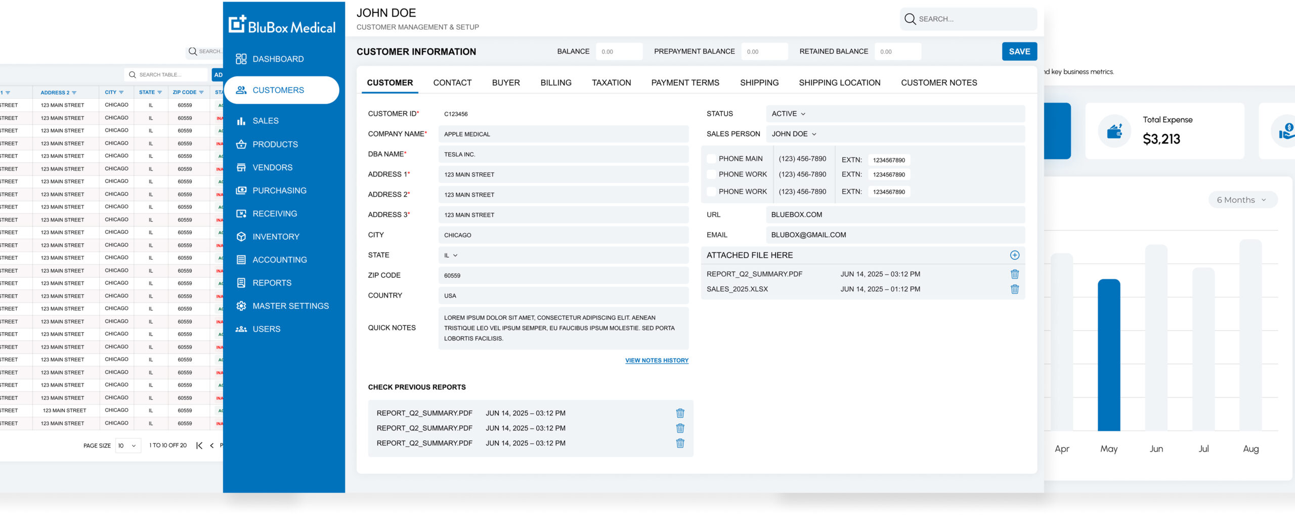Select the Inventory box icon

[241, 237]
